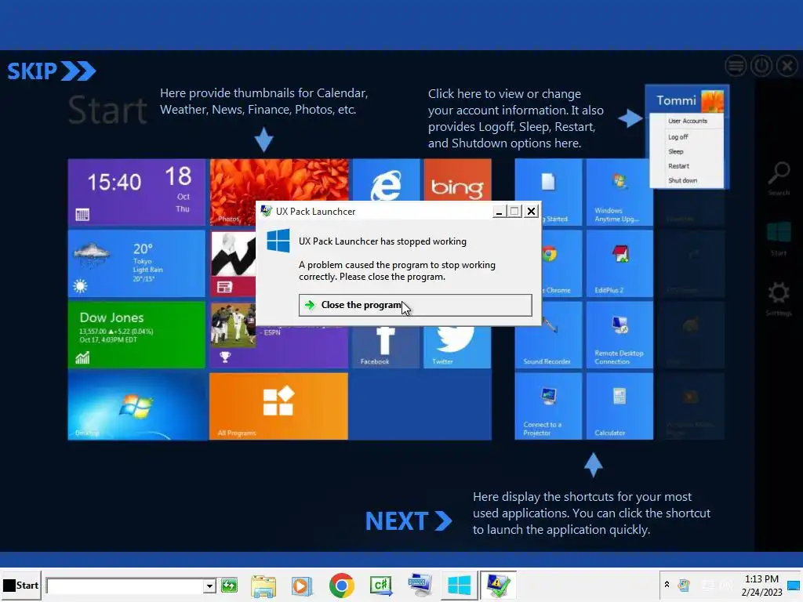Open the Chrome shortcut tile
The width and height of the screenshot is (803, 602).
pos(561,263)
